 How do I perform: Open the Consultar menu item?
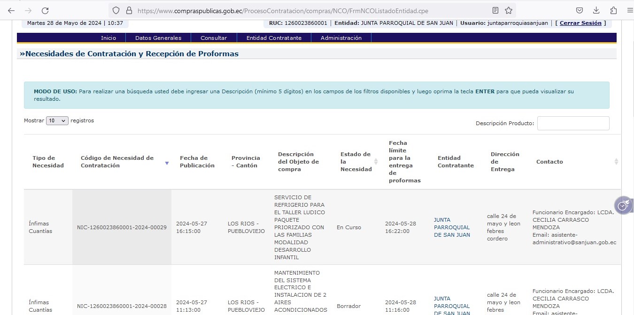point(214,38)
